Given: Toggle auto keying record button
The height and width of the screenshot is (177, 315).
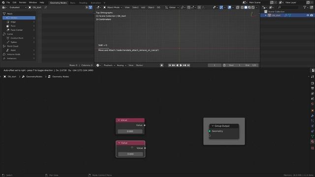Looking at the screenshot, I should [162, 65].
